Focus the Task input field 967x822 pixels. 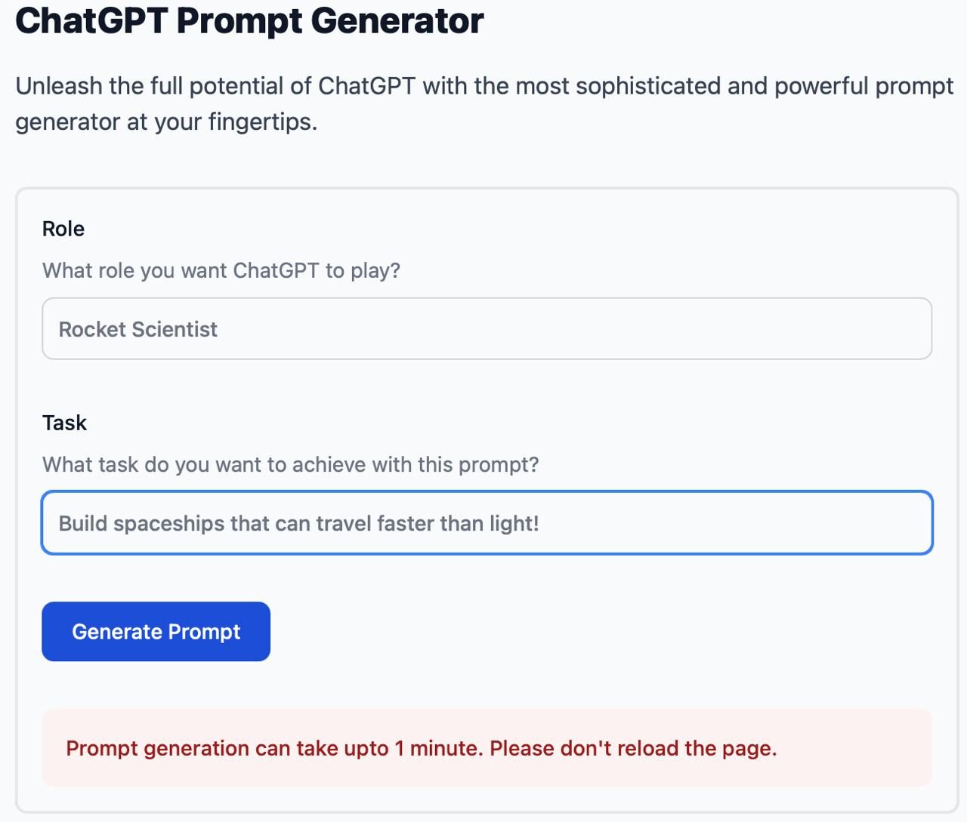[x=487, y=523]
